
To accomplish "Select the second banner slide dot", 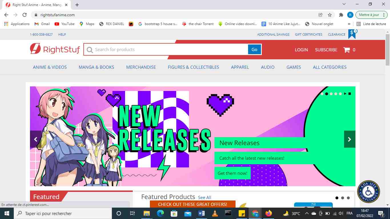I will coord(327,94).
